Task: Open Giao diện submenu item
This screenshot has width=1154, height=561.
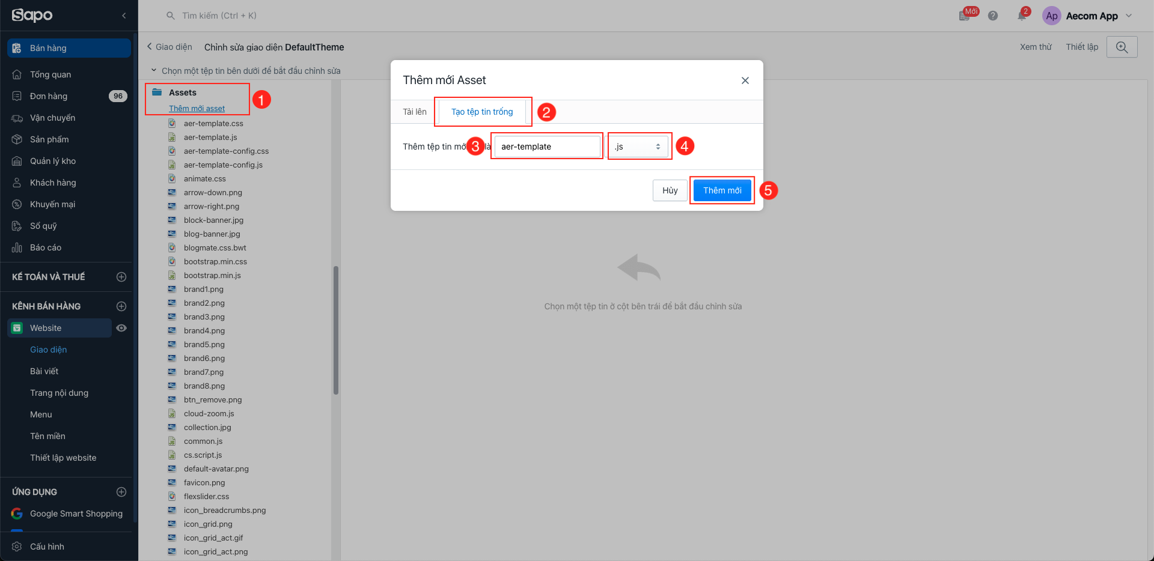Action: 49,350
